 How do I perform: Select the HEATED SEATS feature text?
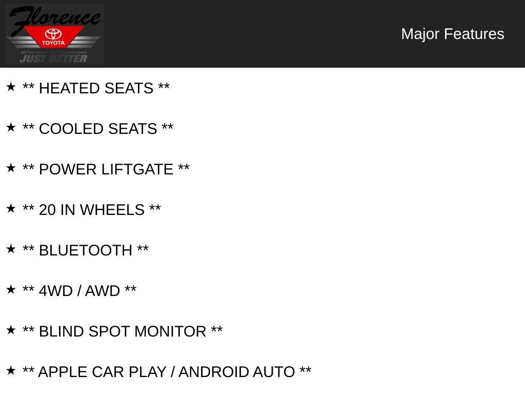96,88
